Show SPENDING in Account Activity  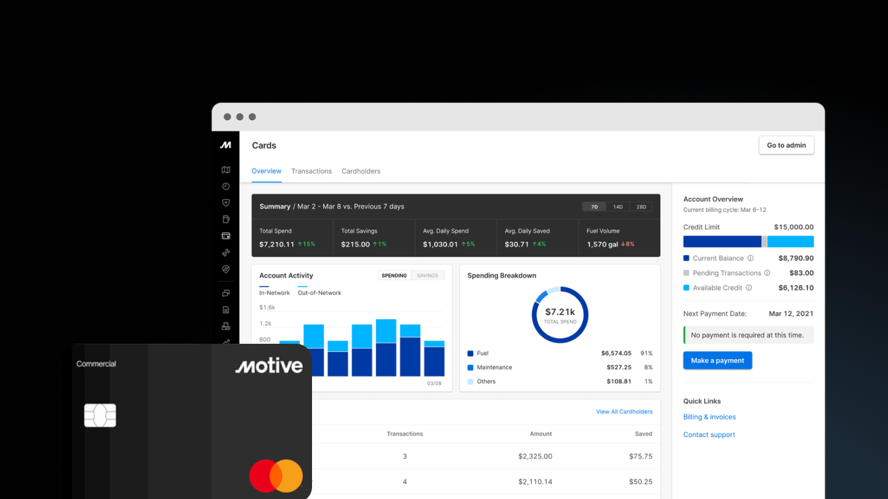click(394, 275)
